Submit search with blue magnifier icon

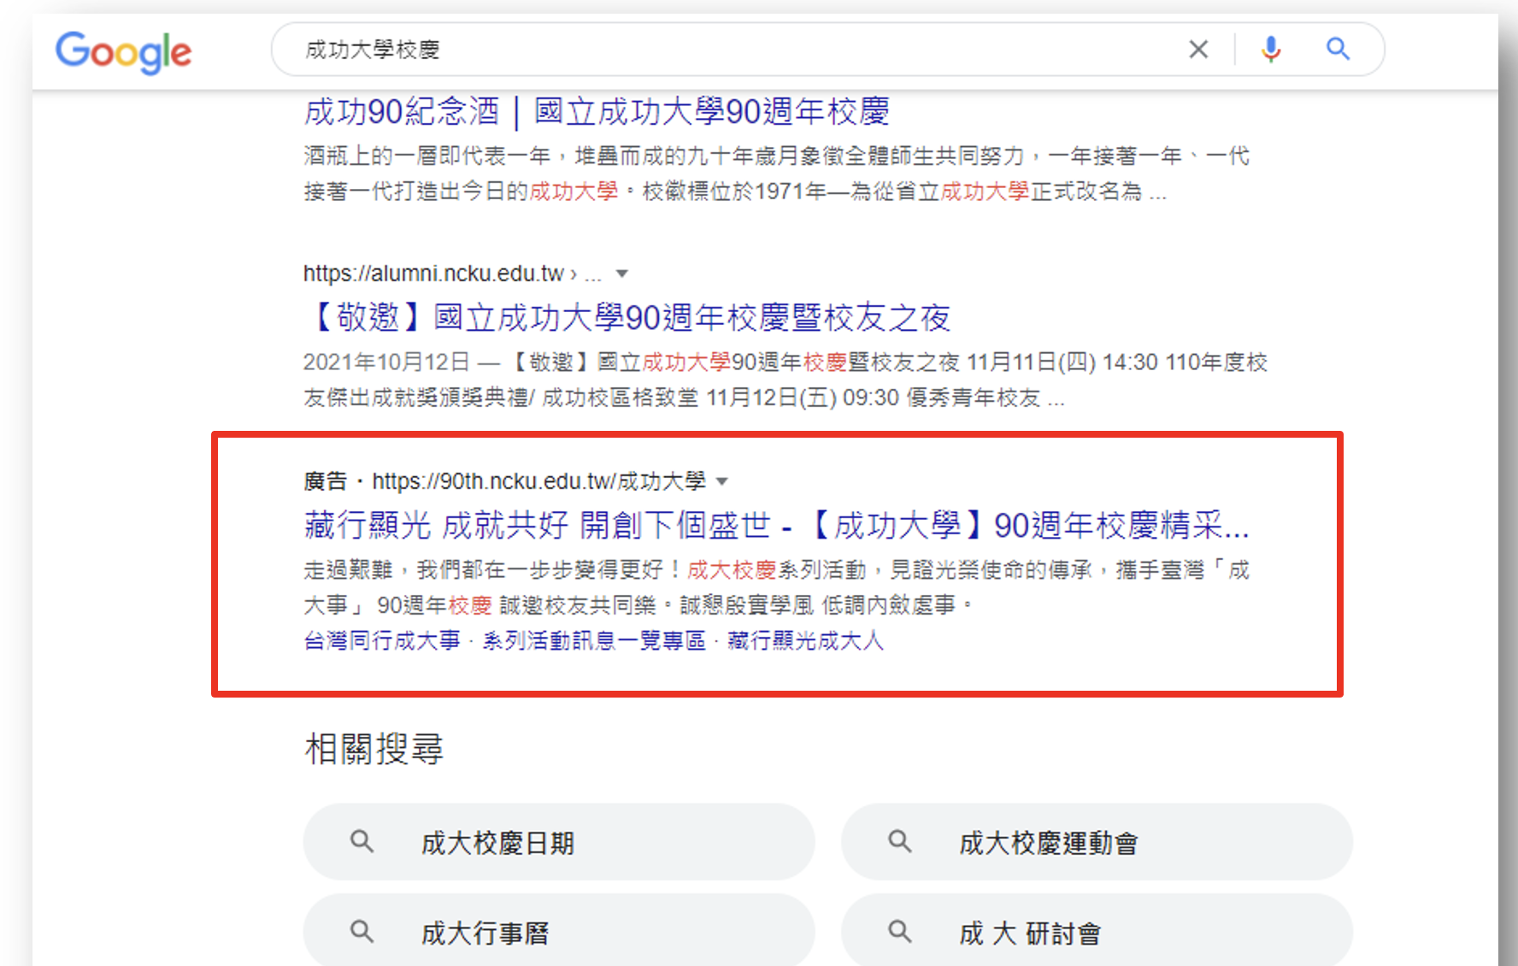[x=1338, y=50]
